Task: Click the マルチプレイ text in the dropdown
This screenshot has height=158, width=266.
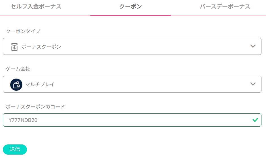Action: click(x=40, y=84)
